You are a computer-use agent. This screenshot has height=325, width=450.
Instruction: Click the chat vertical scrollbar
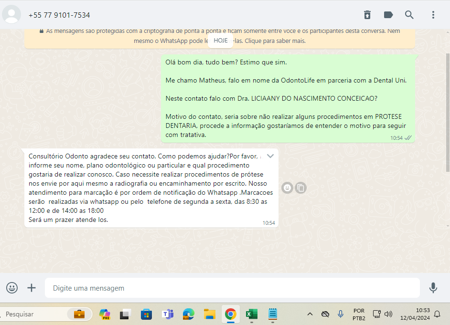pyautogui.click(x=448, y=112)
